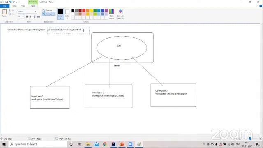Toggle Italic text formatting
263x148 pixels.
point(30,16)
